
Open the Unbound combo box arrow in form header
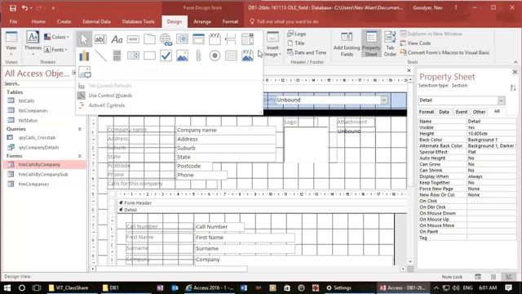point(384,100)
